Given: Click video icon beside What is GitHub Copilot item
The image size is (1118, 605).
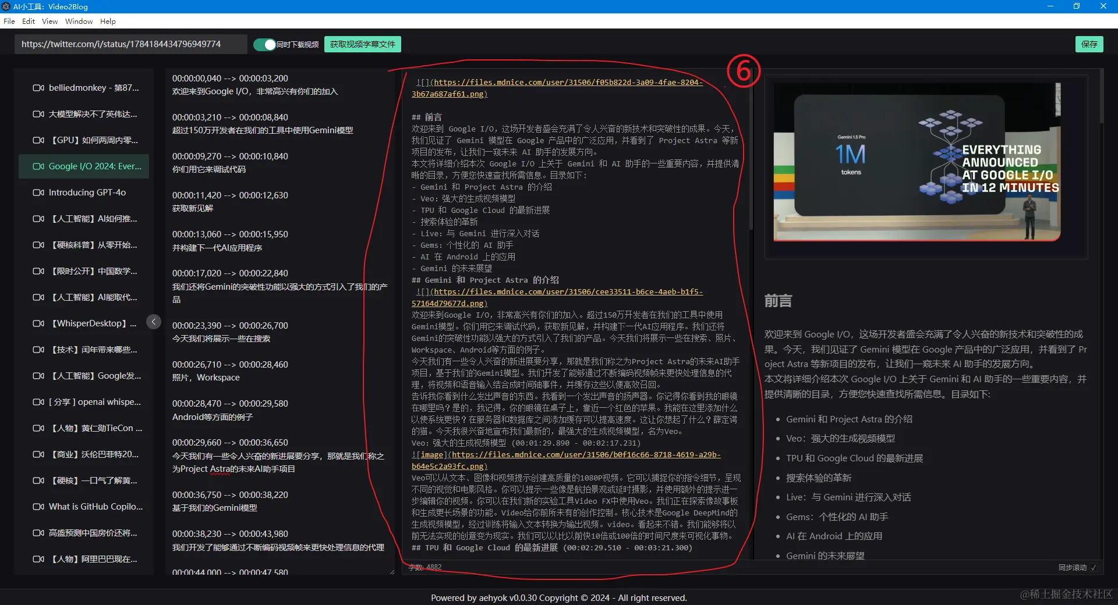Looking at the screenshot, I should [38, 507].
